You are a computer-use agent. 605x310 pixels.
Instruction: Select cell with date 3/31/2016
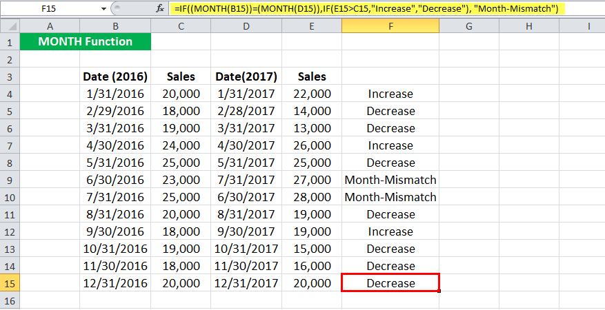pyautogui.click(x=115, y=128)
